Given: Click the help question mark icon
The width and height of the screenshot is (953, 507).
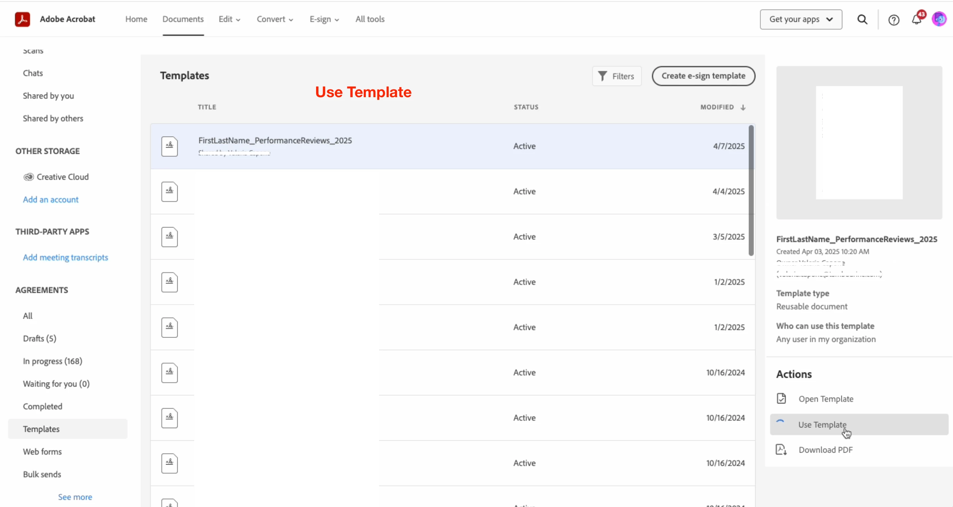Looking at the screenshot, I should pyautogui.click(x=893, y=20).
